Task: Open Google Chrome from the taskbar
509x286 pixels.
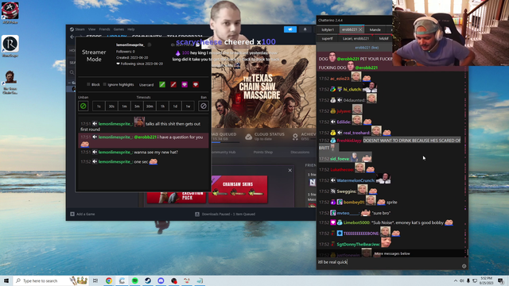Action: pyautogui.click(x=109, y=280)
